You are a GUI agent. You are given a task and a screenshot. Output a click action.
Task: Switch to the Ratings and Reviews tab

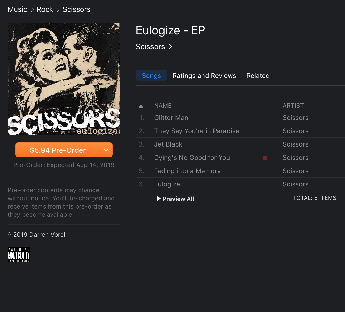tap(204, 76)
